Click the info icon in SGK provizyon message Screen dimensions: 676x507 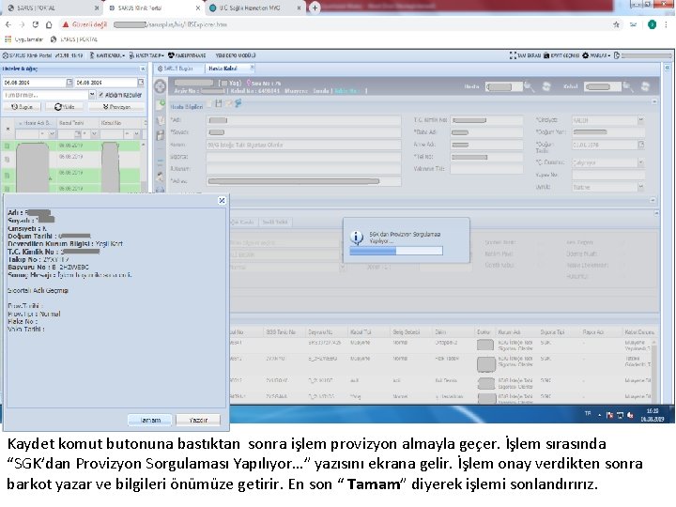pos(356,238)
